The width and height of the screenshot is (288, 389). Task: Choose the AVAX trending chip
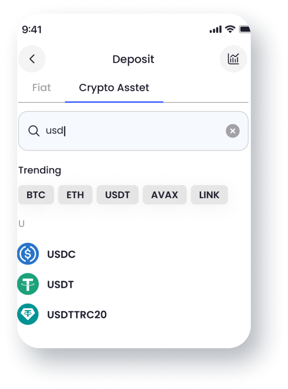pos(165,195)
